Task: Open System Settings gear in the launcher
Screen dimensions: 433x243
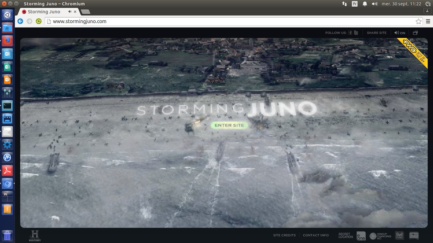Action: [7, 144]
